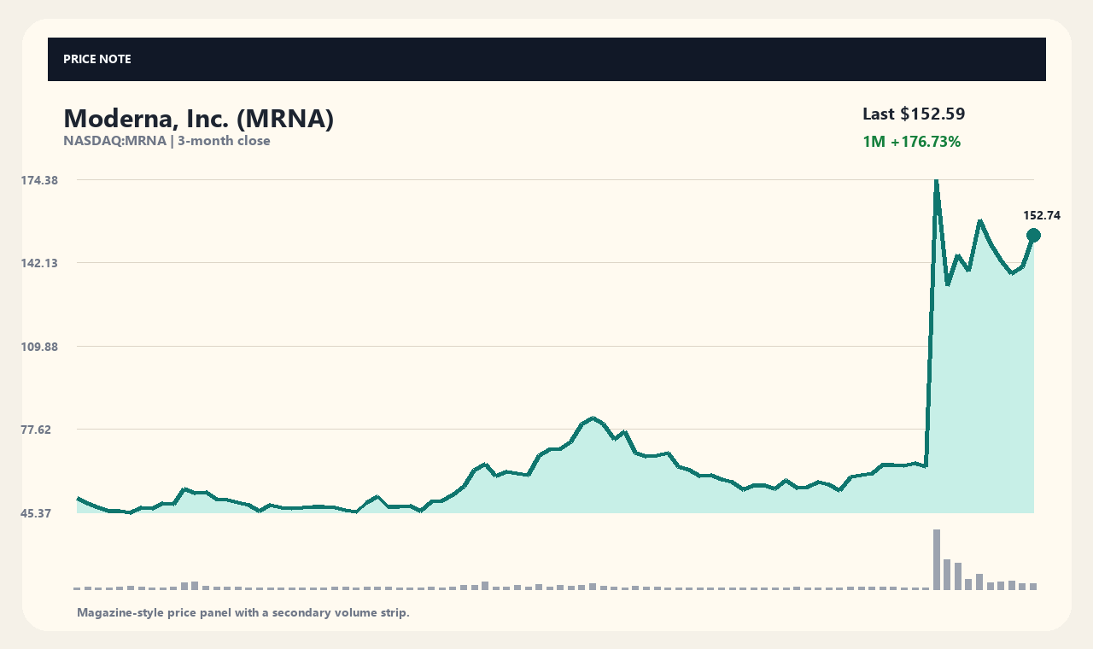Click the PRICE NOTE header label
Image resolution: width=1093 pixels, height=649 pixels.
tap(97, 59)
